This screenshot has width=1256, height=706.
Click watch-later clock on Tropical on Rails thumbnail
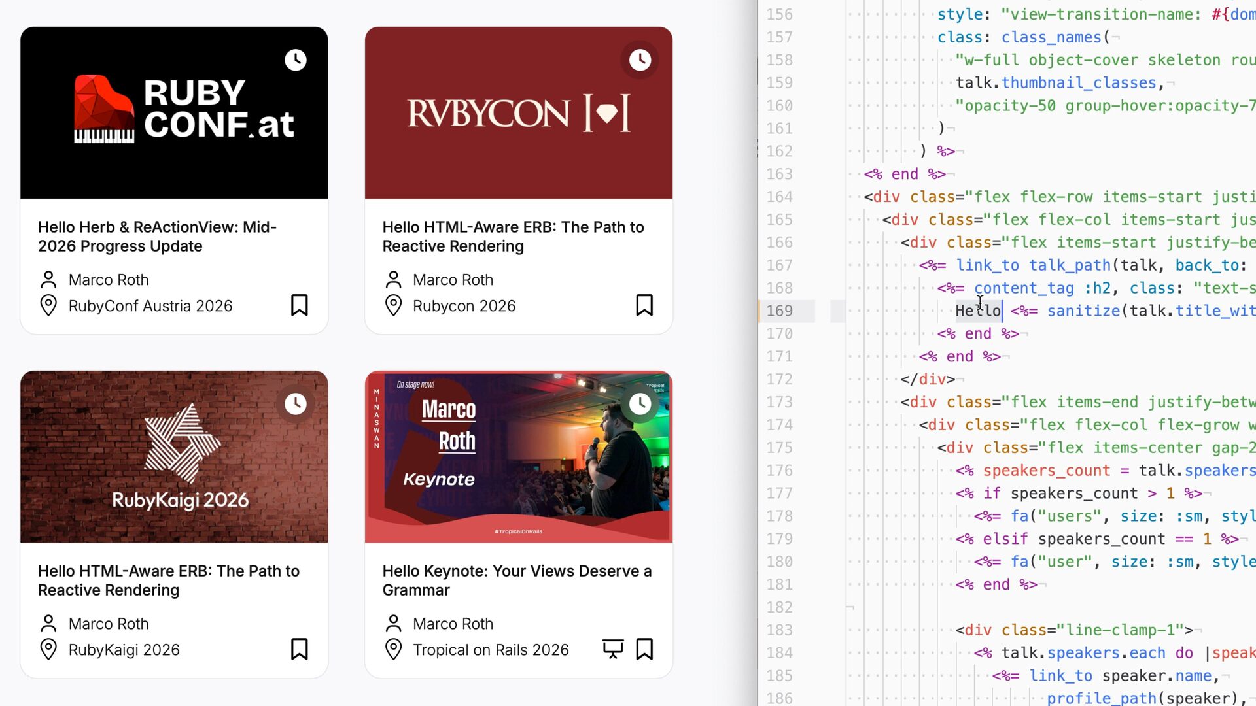640,404
